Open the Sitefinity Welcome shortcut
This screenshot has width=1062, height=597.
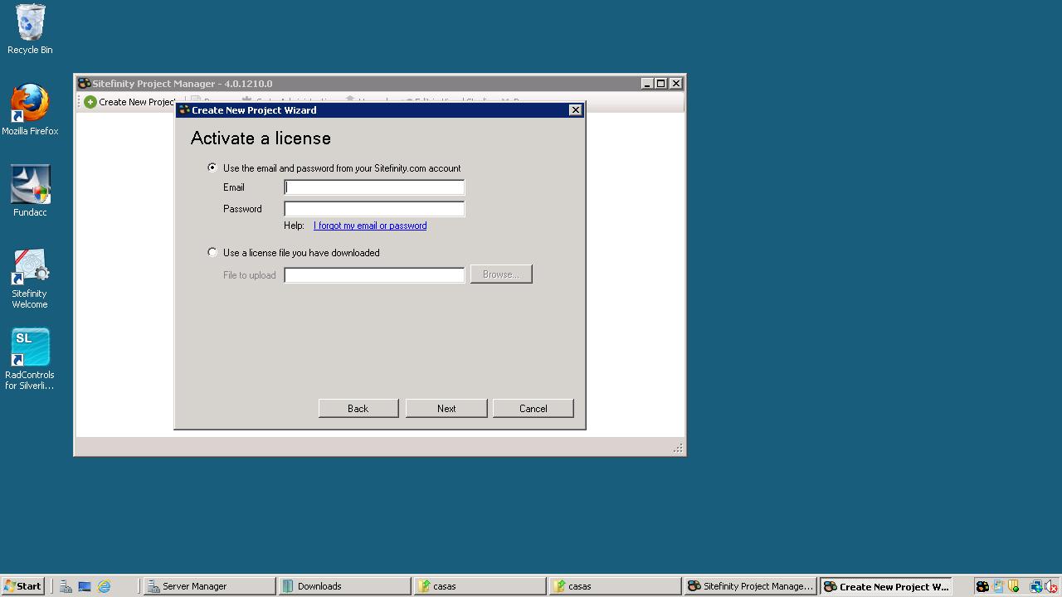point(30,279)
